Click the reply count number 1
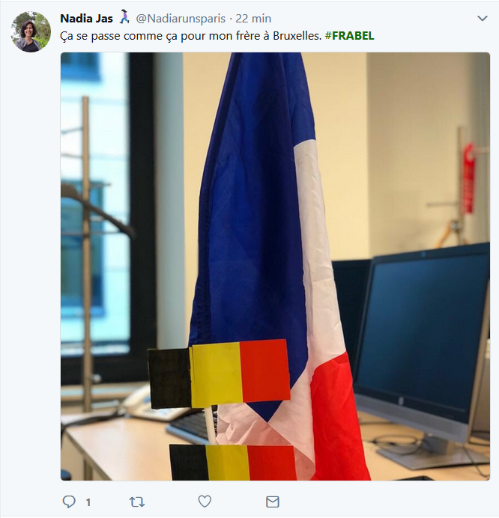 [88, 502]
